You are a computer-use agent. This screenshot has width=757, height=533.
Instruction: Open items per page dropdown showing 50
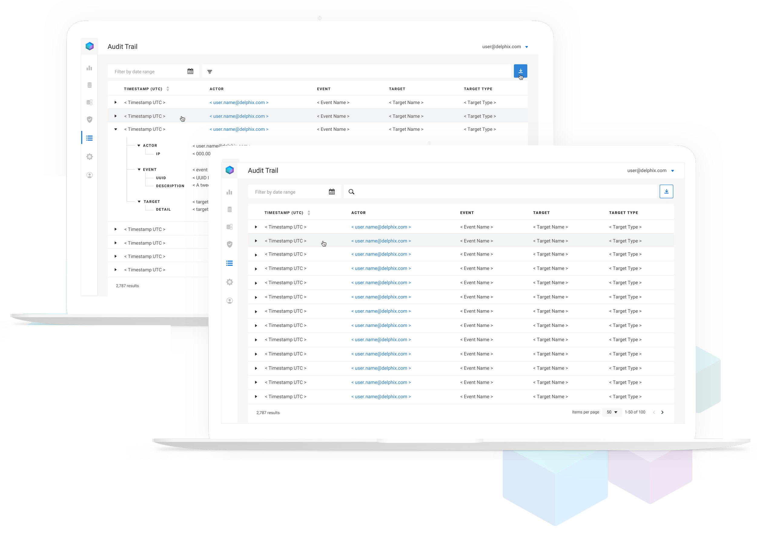pos(612,412)
